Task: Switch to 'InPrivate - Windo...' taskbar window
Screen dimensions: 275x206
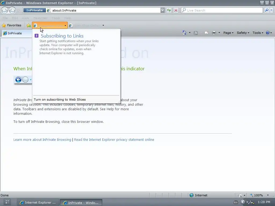Action: tap(81, 203)
